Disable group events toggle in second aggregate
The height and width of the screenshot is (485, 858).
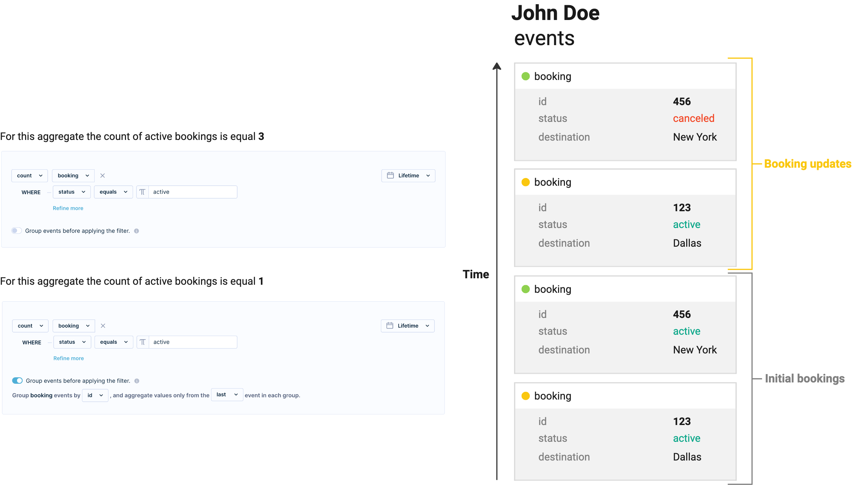coord(17,381)
